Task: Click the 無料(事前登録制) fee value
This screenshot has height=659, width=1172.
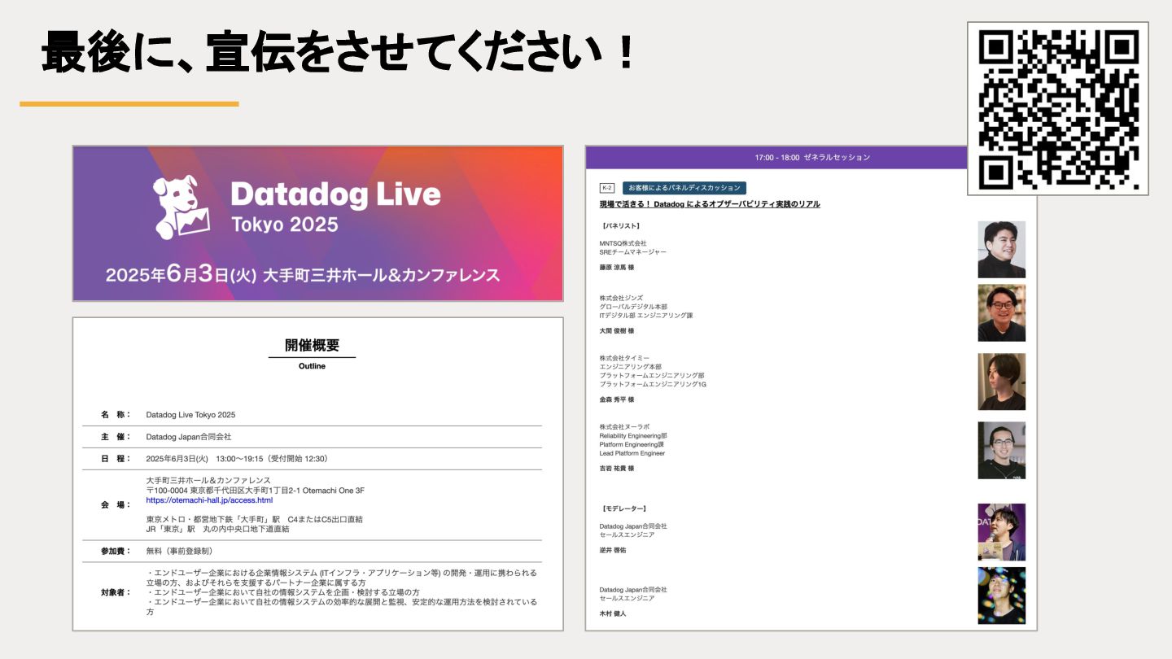Action: pos(180,551)
